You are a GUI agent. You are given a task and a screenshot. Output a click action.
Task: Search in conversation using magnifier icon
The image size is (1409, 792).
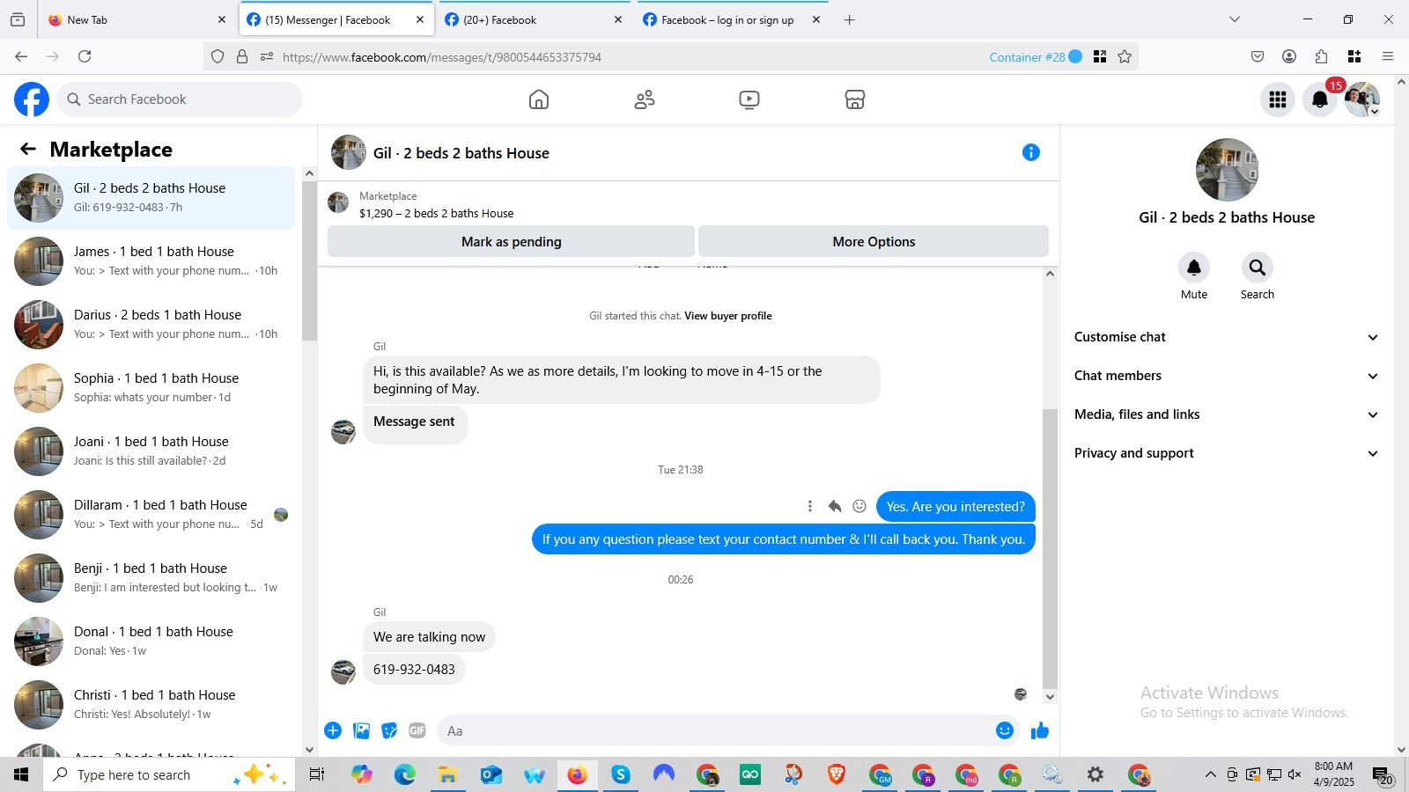click(1258, 268)
